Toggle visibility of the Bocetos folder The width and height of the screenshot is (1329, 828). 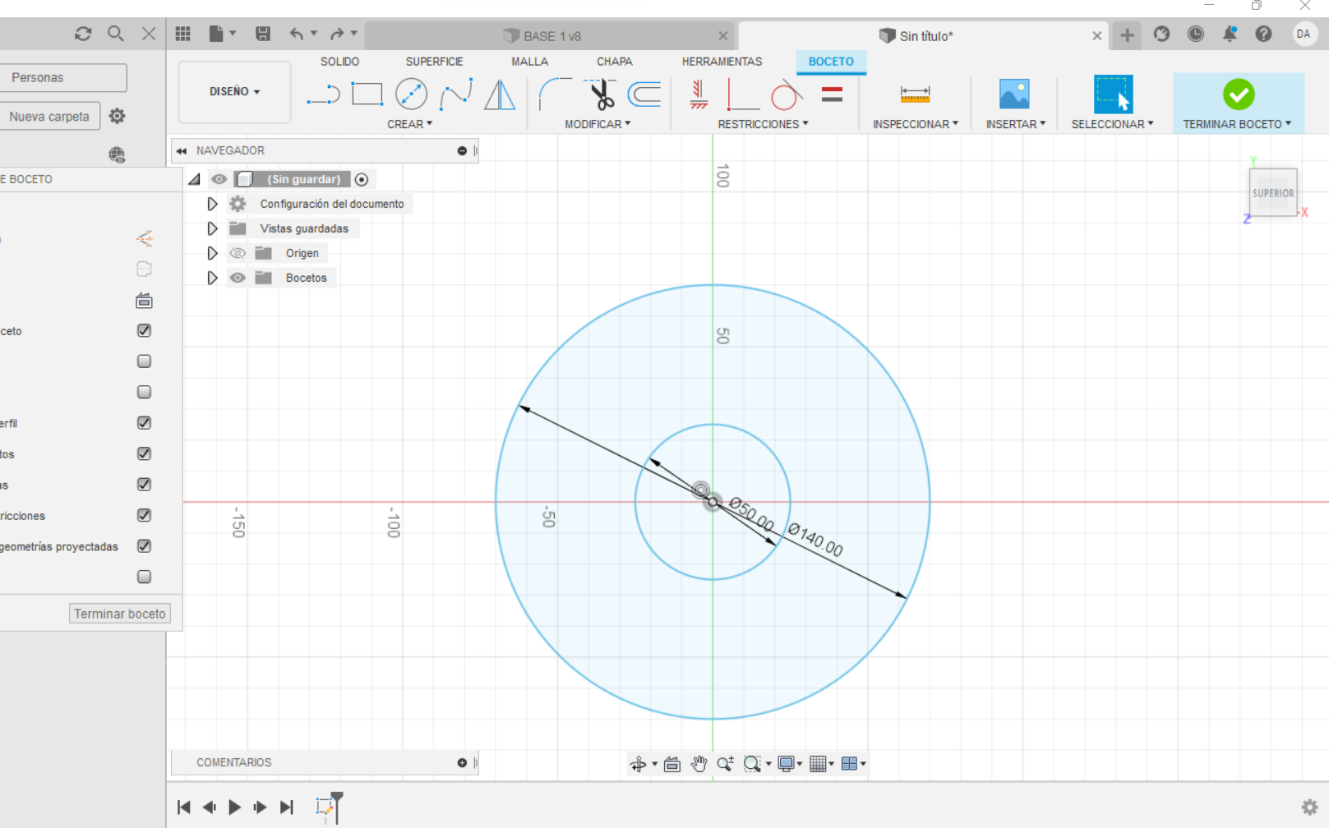pyautogui.click(x=238, y=278)
